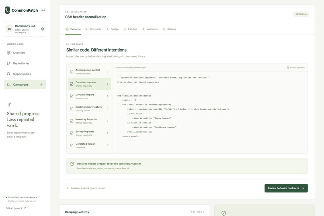
Task: Click the sprout icon above Shared progress
Action: (x=9, y=105)
